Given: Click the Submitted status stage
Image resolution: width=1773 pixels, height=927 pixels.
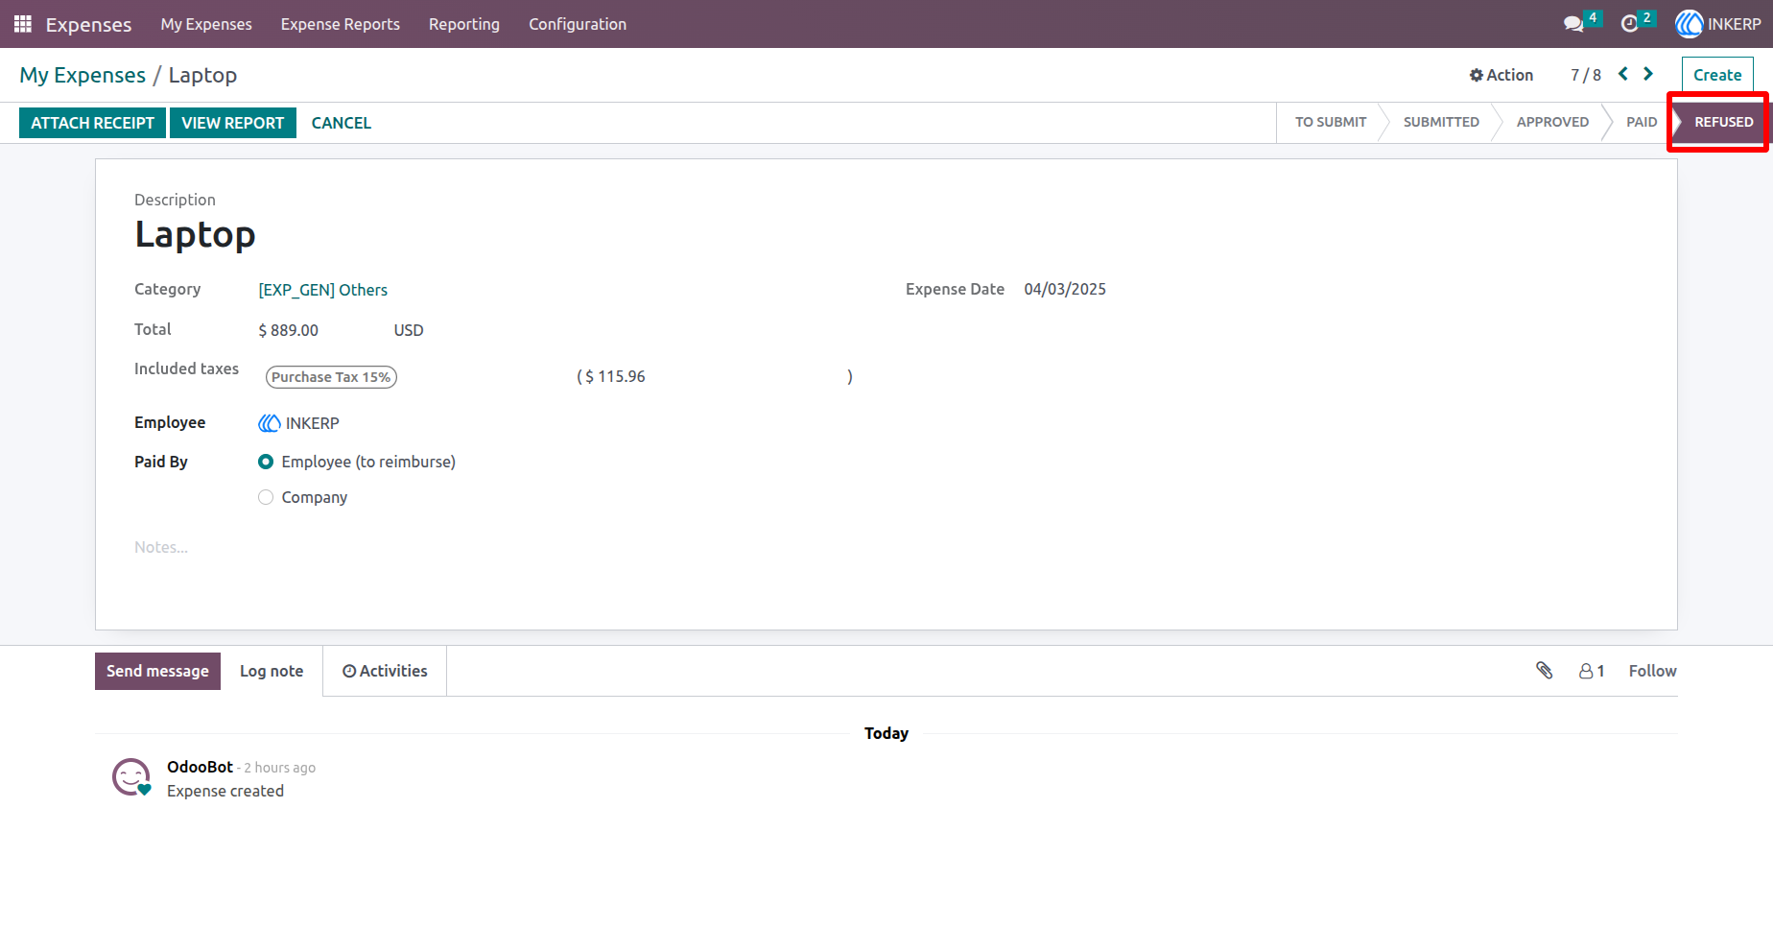Looking at the screenshot, I should [x=1441, y=122].
